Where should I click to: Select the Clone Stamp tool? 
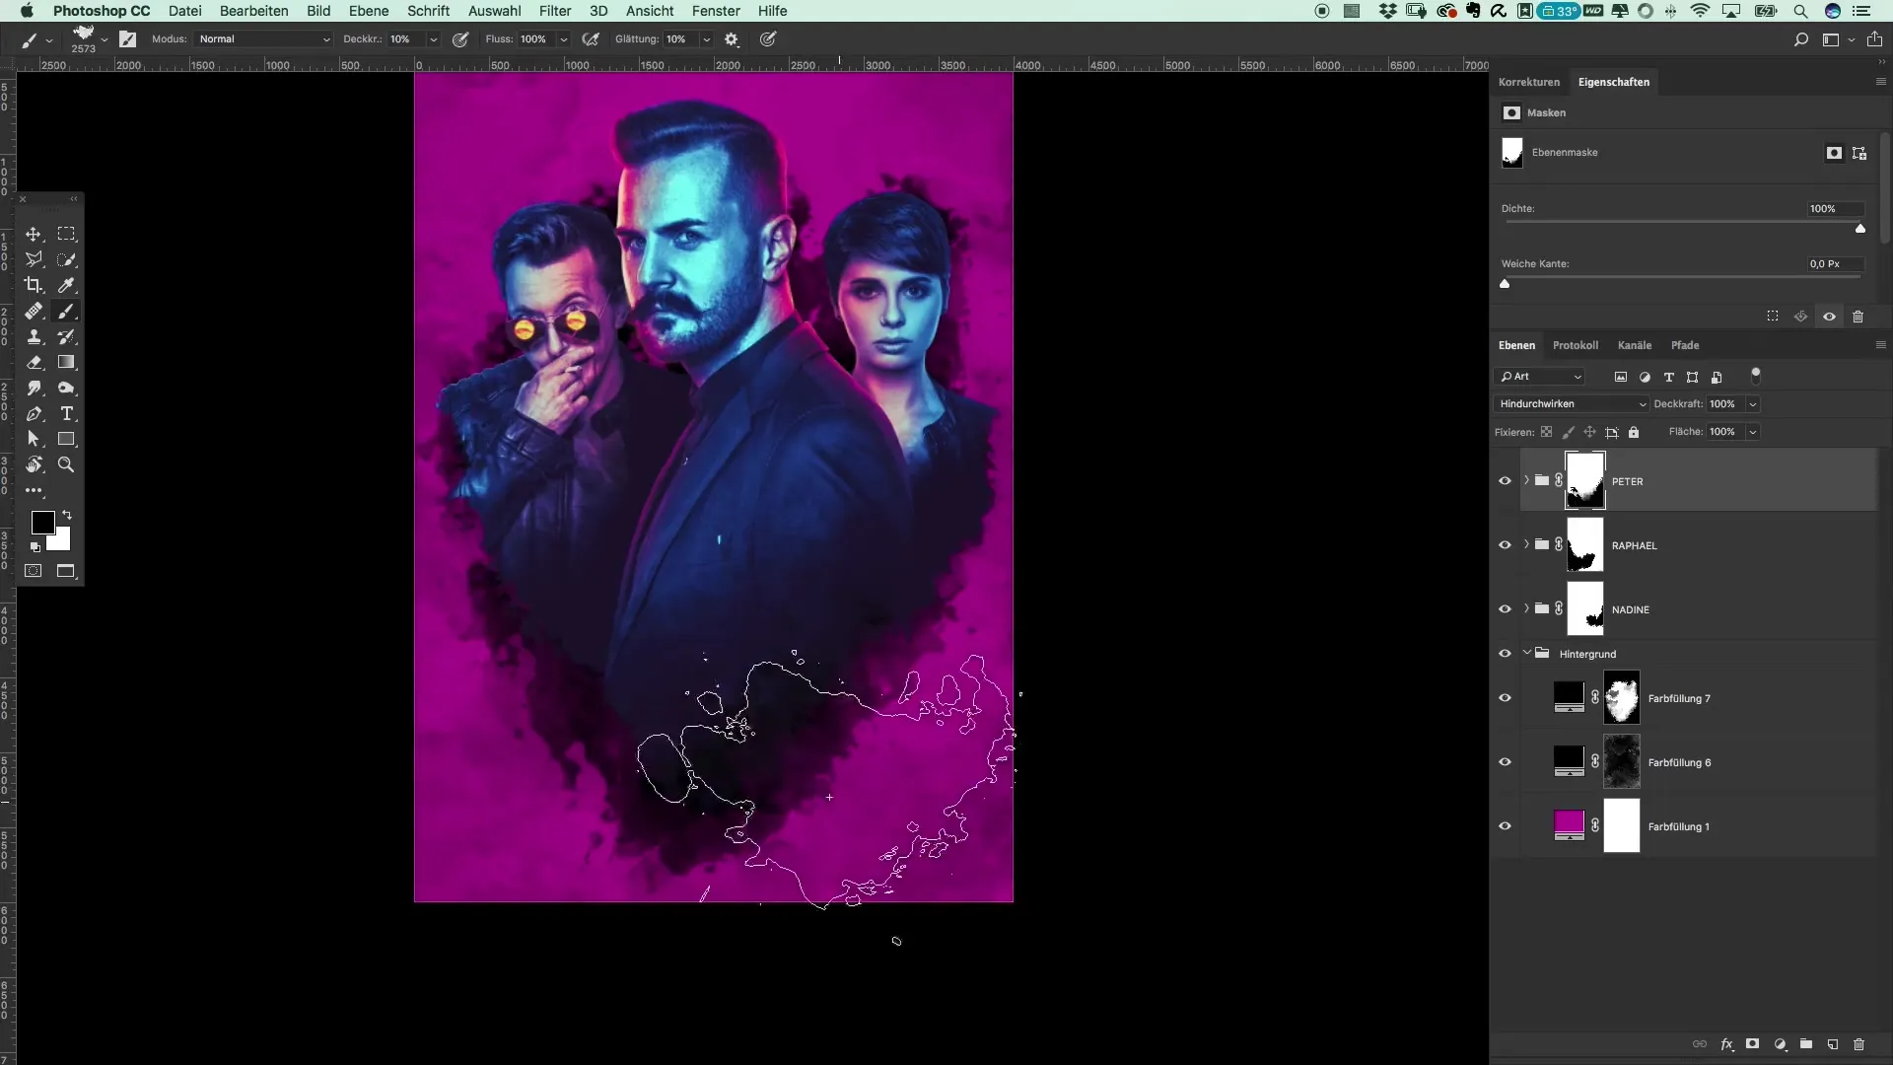34,336
